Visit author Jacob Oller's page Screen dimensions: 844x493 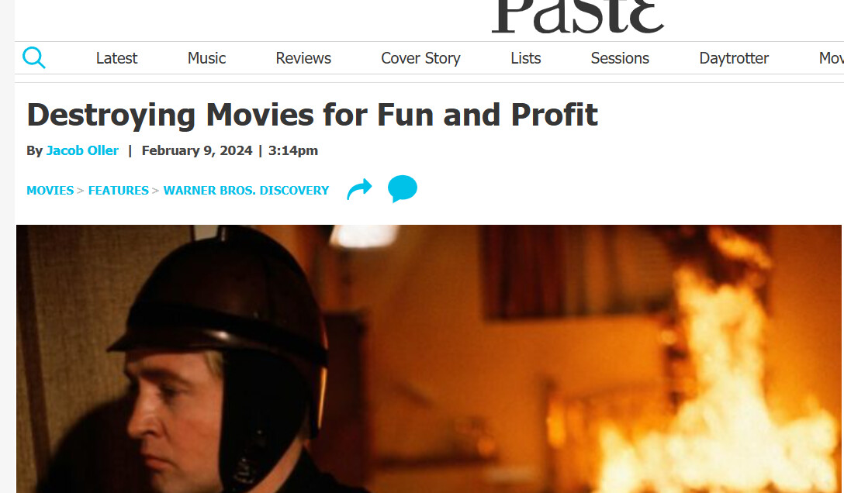click(82, 150)
